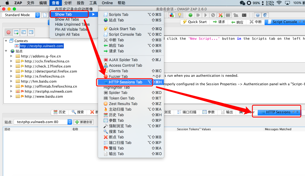This screenshot has width=305, height=176.
Task: Open the Online menu
Action: click(107, 3)
